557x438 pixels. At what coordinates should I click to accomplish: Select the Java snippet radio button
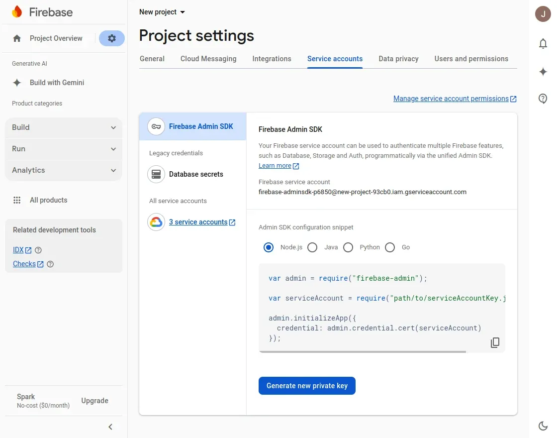pyautogui.click(x=312, y=247)
